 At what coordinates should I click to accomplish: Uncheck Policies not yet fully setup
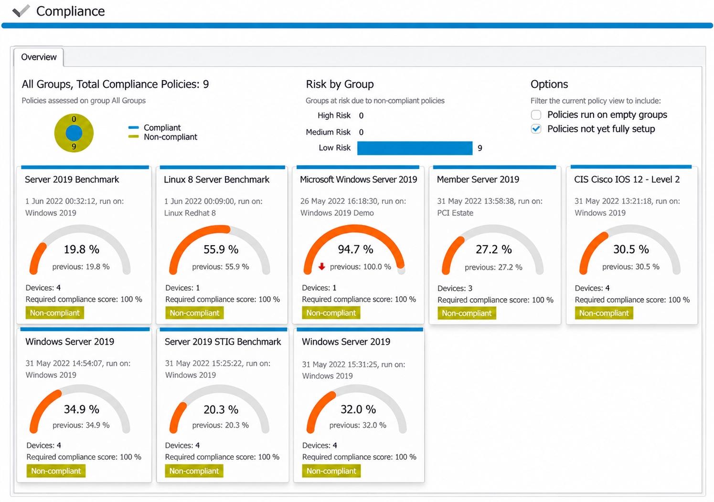[x=536, y=129]
